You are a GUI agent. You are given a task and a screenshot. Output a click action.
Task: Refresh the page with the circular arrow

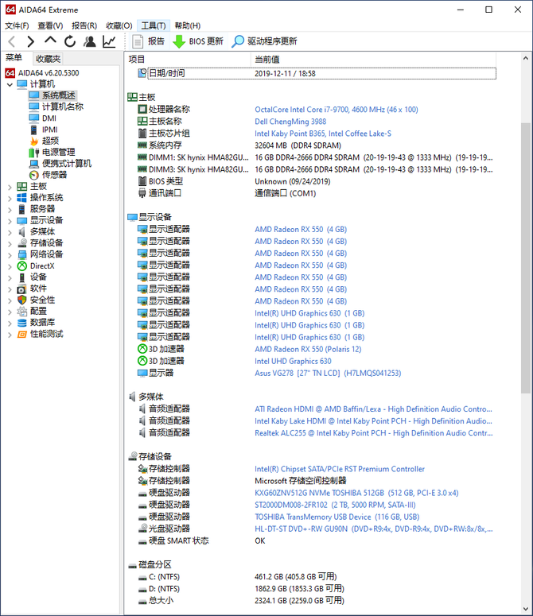click(x=70, y=41)
